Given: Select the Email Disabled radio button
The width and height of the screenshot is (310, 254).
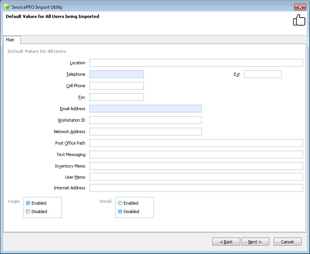Looking at the screenshot, I should (x=120, y=212).
